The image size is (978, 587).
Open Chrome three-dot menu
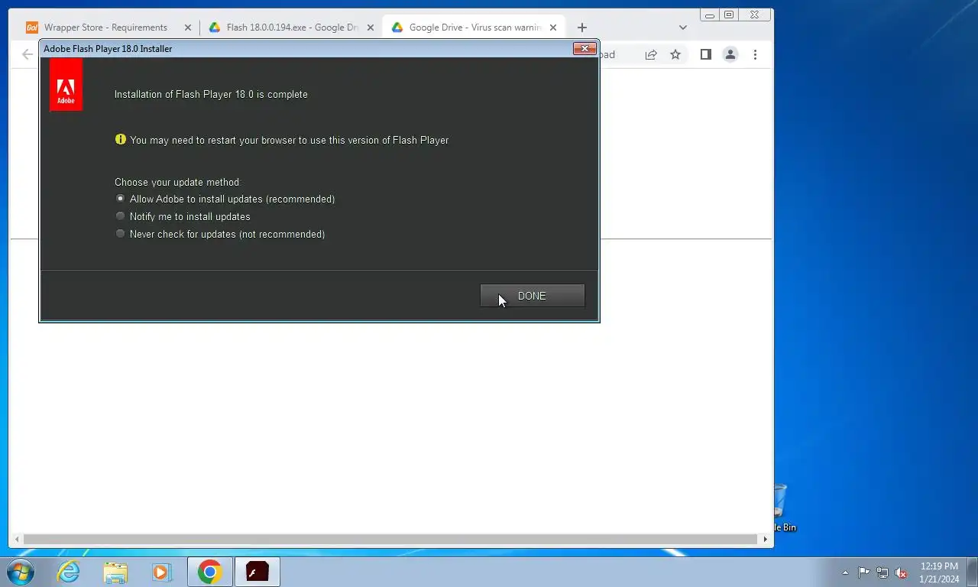(x=755, y=55)
